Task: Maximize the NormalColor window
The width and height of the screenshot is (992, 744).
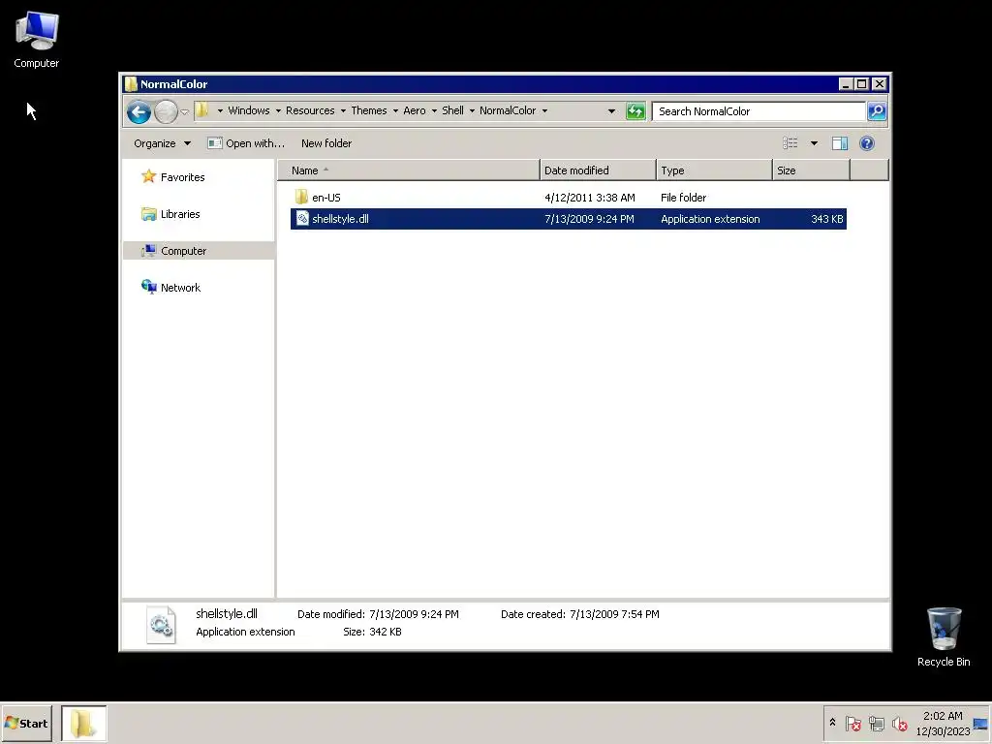Action: click(862, 84)
